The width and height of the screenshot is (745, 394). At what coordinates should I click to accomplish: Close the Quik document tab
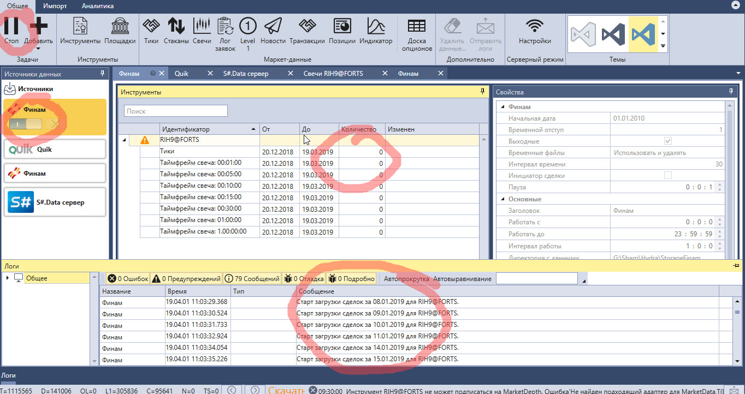point(210,74)
